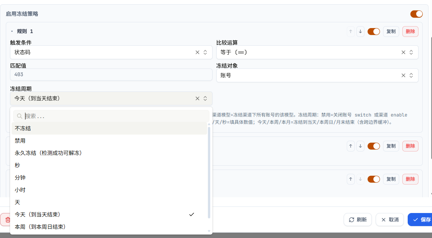Select the 禁用 option

click(x=109, y=141)
